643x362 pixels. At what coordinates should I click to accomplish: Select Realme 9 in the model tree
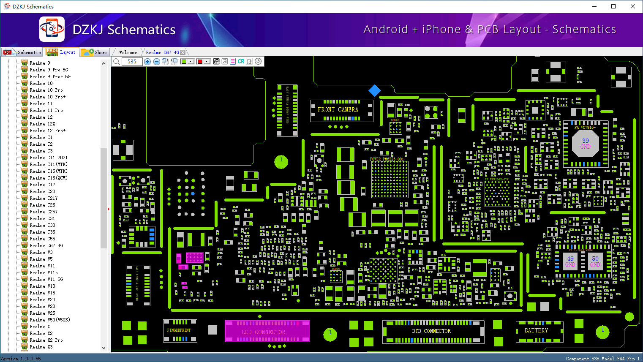pos(40,63)
